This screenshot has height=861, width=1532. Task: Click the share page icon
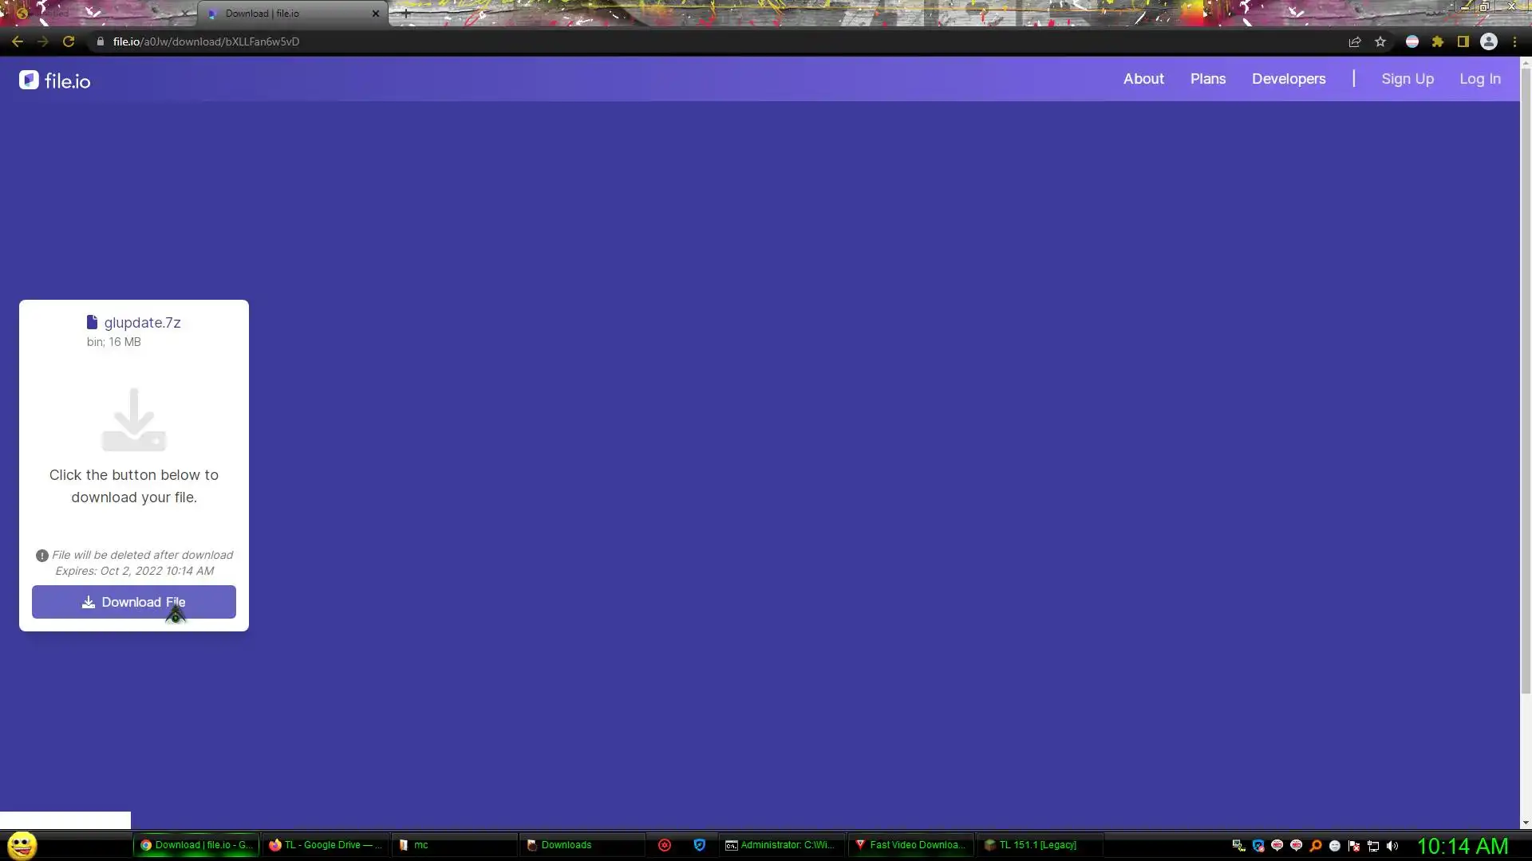[1354, 41]
